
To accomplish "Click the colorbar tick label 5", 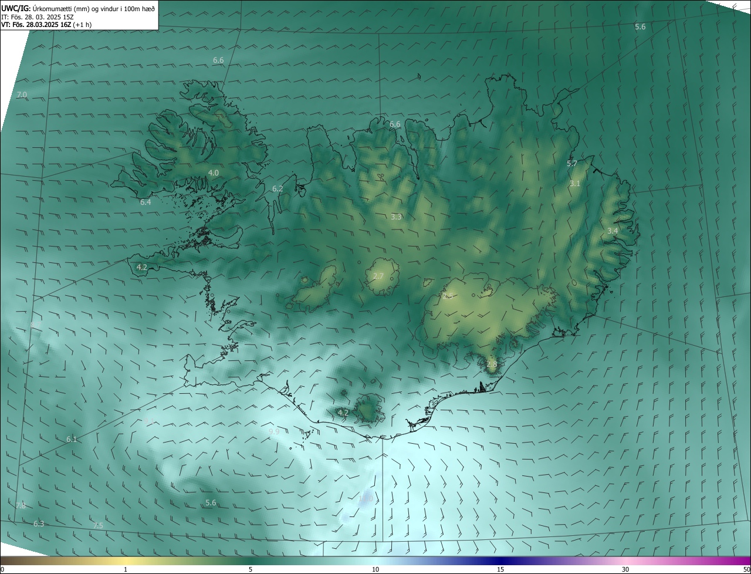I will coord(251,569).
